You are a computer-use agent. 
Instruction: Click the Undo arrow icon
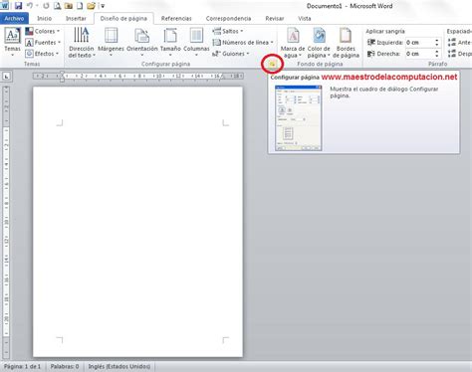pos(30,6)
